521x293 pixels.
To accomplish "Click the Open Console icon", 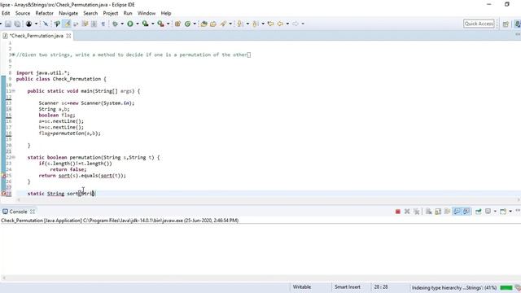I will pyautogui.click(x=503, y=212).
